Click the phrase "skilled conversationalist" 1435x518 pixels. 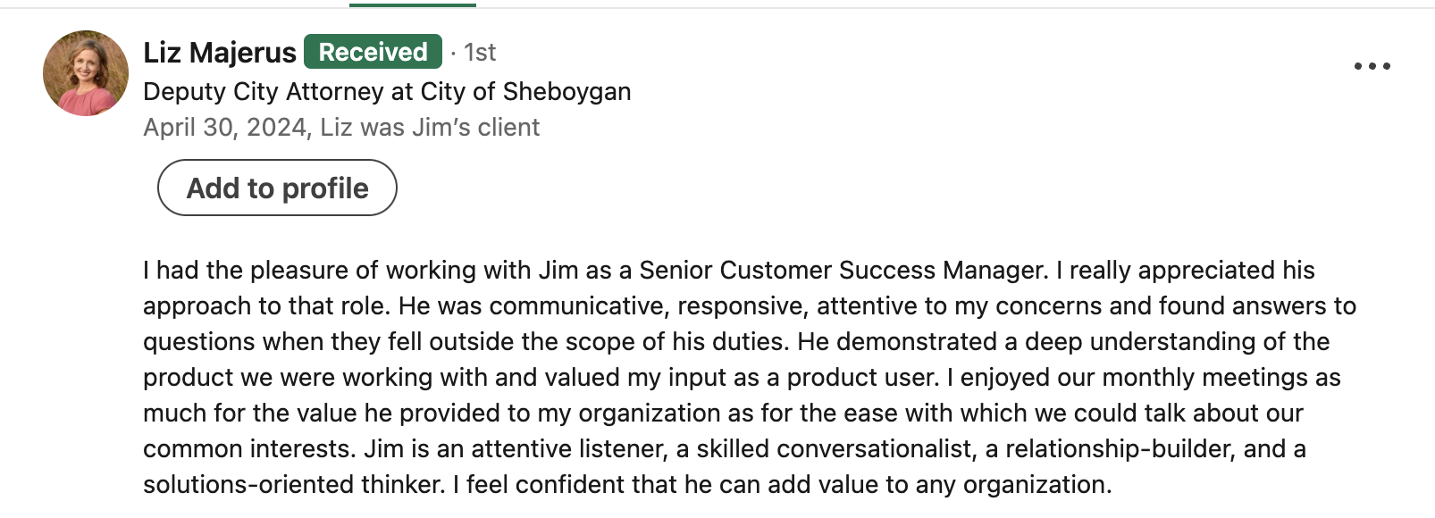pos(835,448)
